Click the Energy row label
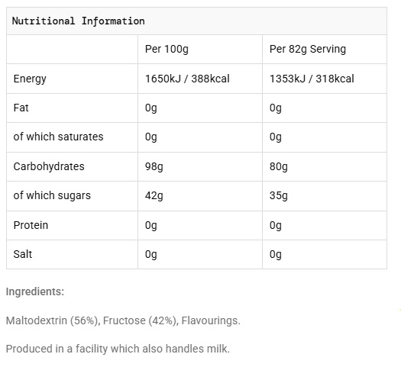401x367 pixels. point(30,79)
